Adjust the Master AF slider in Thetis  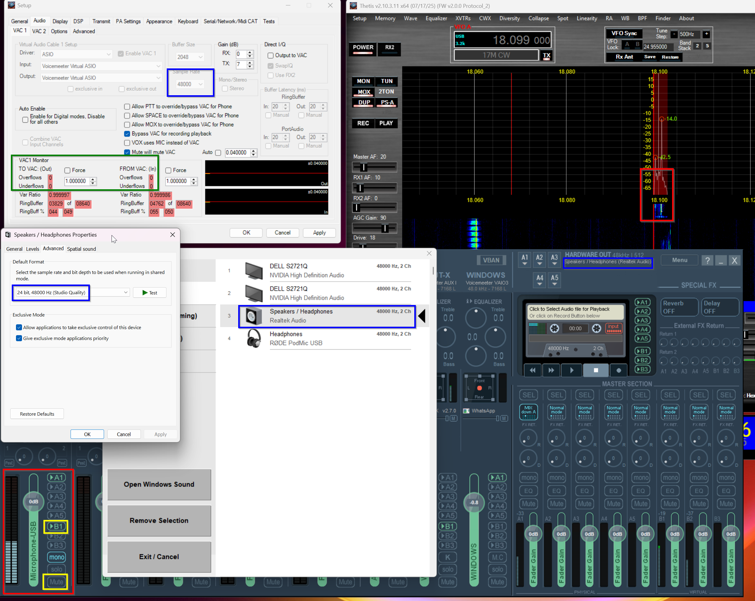tap(374, 167)
